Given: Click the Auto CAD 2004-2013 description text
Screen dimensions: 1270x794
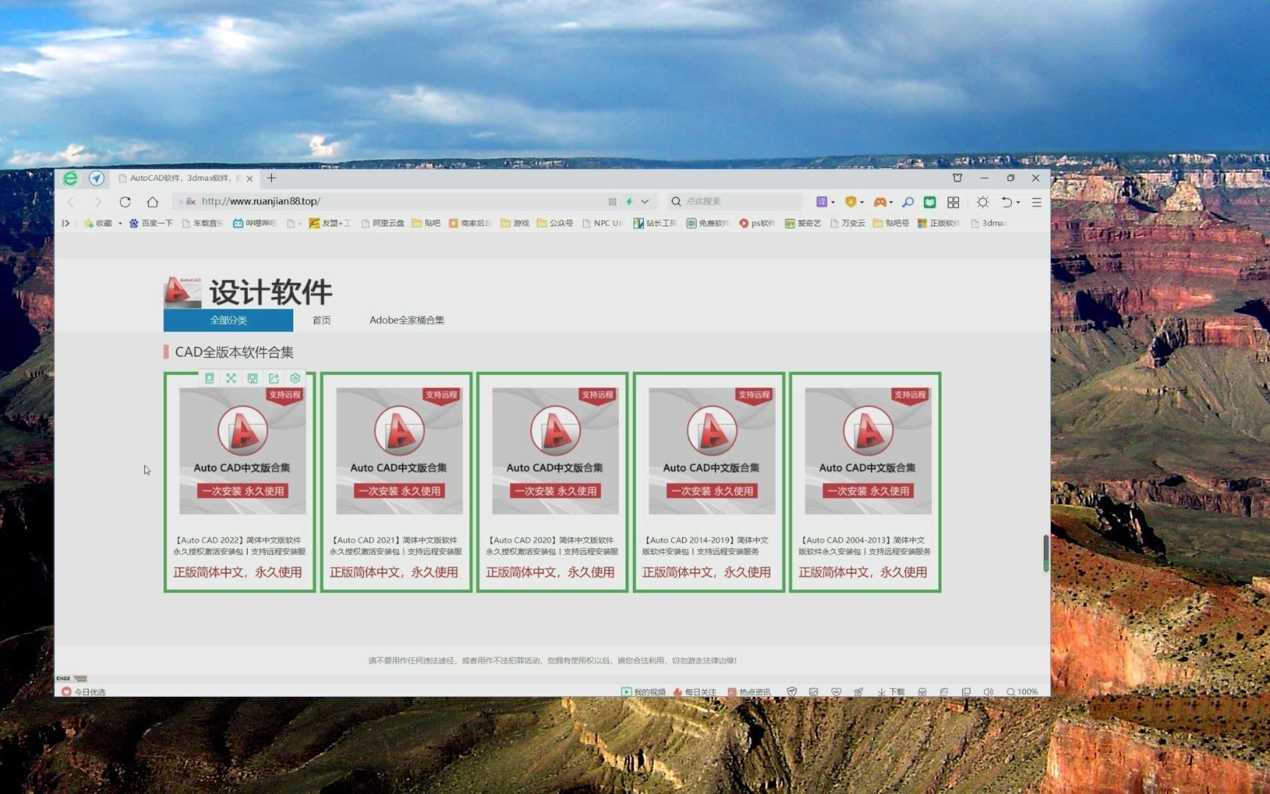Looking at the screenshot, I should coord(864,546).
